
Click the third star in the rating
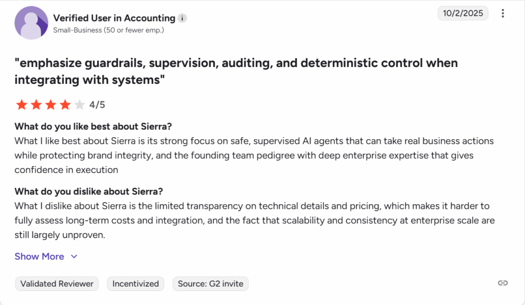click(x=51, y=104)
